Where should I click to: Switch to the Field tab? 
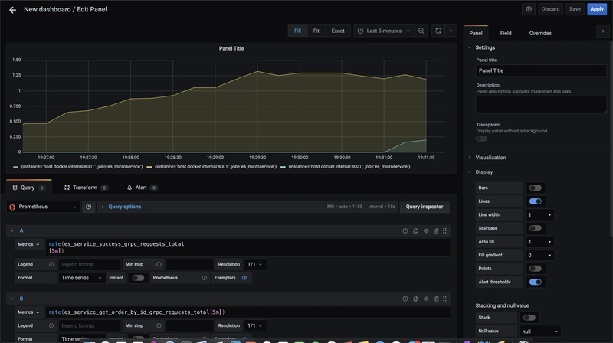(x=506, y=33)
